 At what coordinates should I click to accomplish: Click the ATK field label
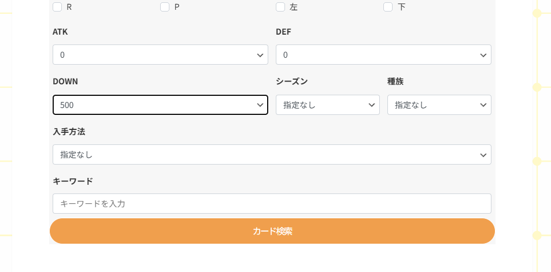60,32
